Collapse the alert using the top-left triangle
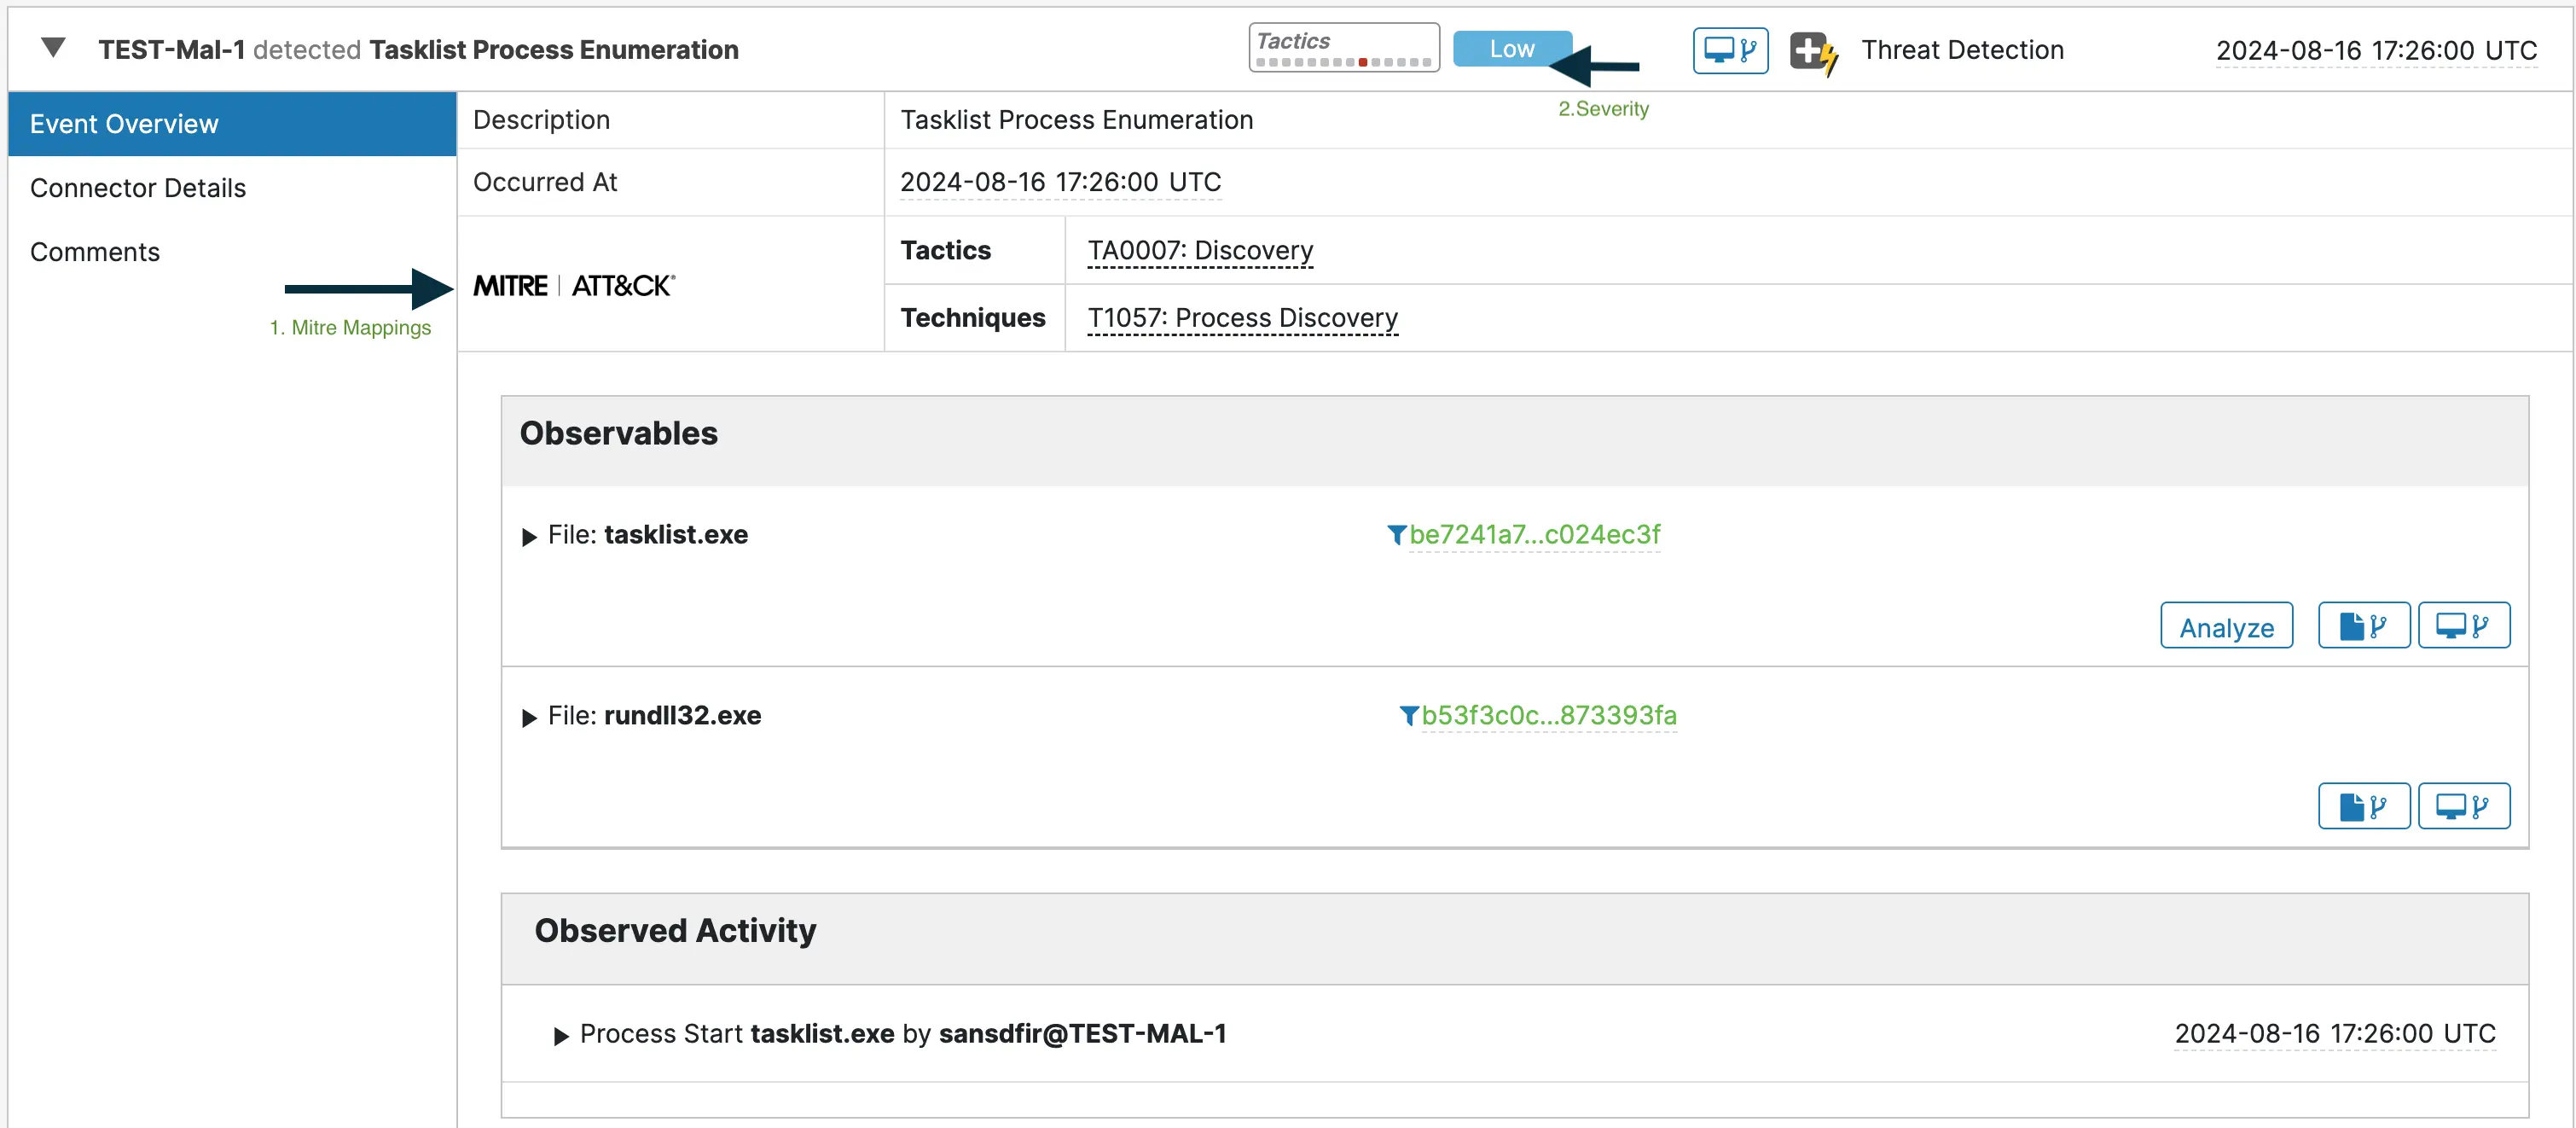 click(53, 46)
